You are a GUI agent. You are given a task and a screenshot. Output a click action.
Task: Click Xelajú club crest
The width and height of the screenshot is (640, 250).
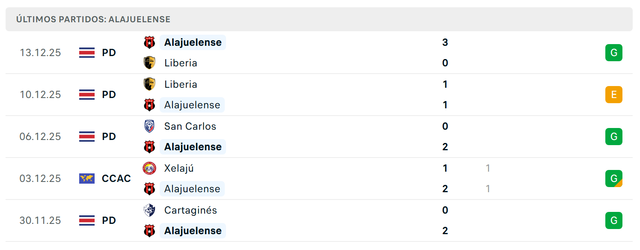(149, 168)
